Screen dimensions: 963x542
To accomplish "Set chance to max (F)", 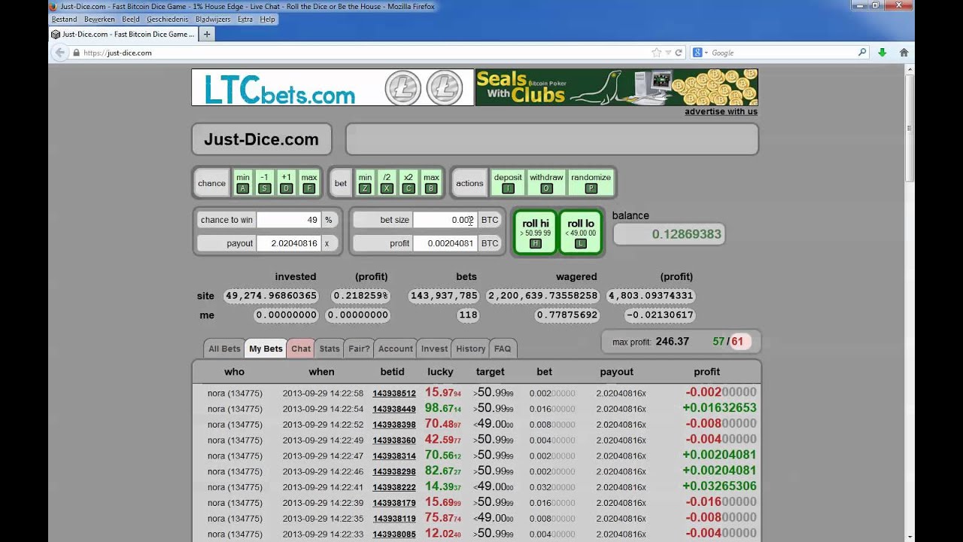I will click(x=308, y=182).
